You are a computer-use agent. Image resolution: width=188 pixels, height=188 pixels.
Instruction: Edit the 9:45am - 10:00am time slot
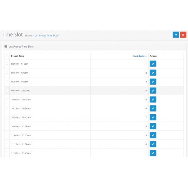(153, 91)
